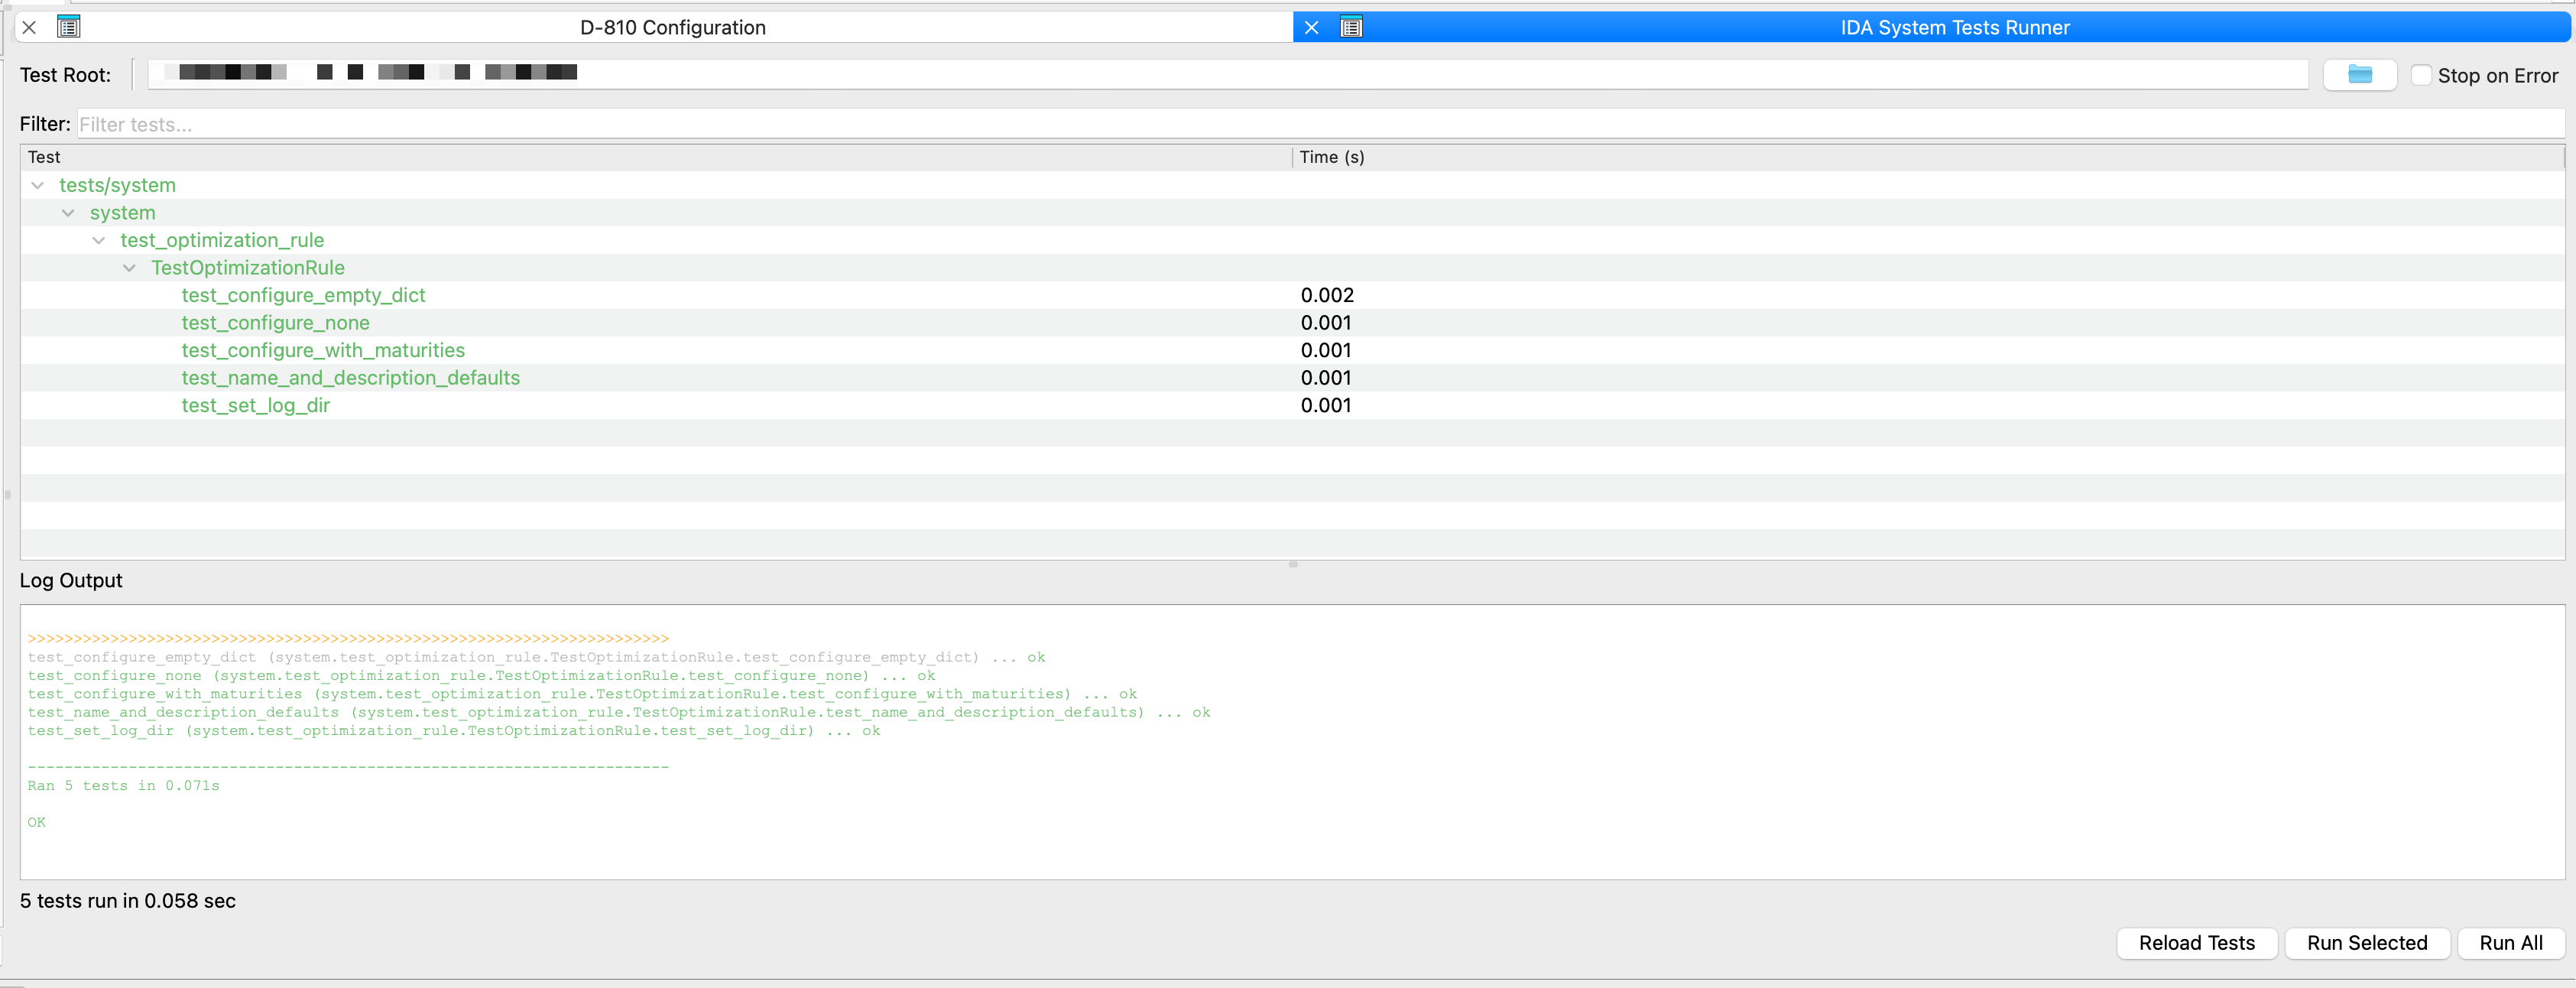The image size is (2576, 988).
Task: Select the test_configure_empty_dict test
Action: point(303,295)
